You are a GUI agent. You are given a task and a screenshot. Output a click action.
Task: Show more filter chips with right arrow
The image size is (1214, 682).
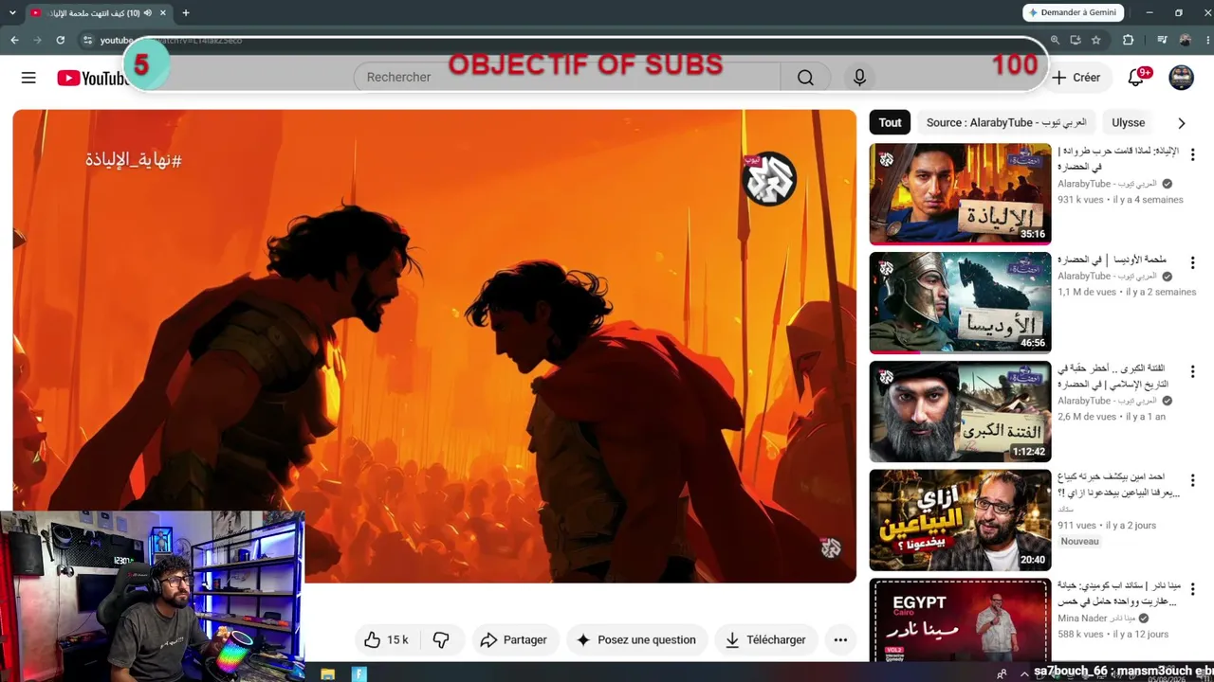1181,123
